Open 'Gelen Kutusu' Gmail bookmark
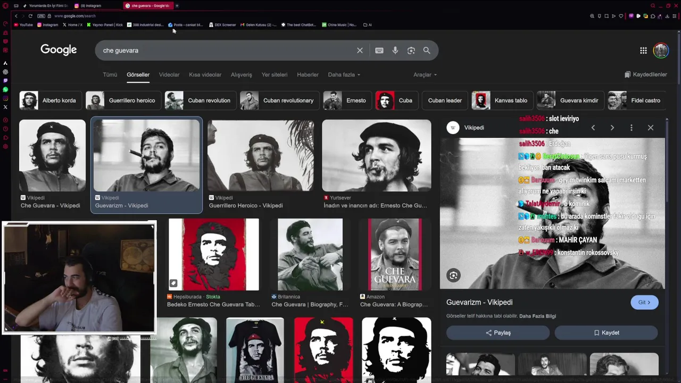Screen dimensions: 681x383 pos(259,24)
